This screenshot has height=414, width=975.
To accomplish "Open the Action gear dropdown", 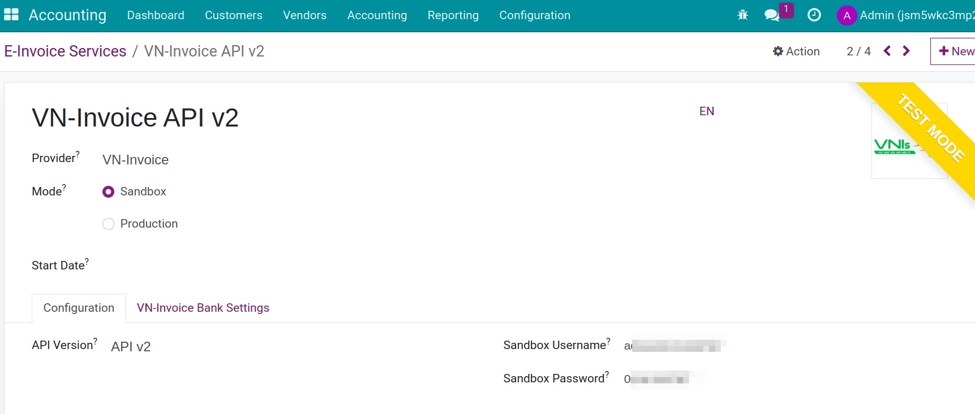I will [x=796, y=51].
